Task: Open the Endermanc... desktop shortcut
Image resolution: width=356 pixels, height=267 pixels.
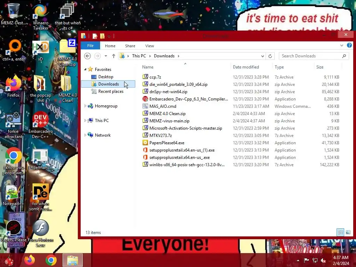Action: click(x=40, y=159)
